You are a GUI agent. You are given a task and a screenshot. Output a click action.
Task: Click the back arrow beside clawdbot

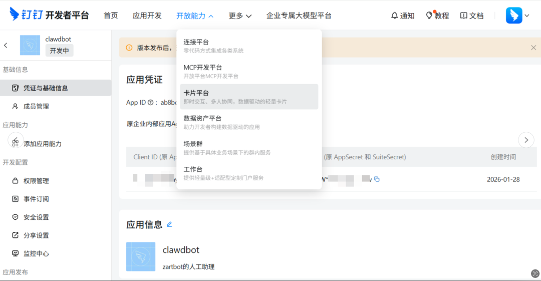click(6, 45)
